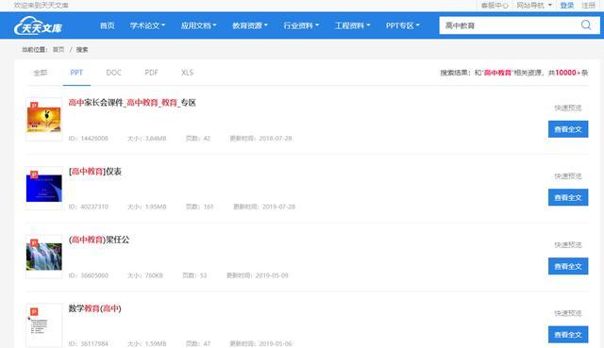Click the 首页 breadcrumb link
Image resolution: width=604 pixels, height=348 pixels.
[59, 50]
